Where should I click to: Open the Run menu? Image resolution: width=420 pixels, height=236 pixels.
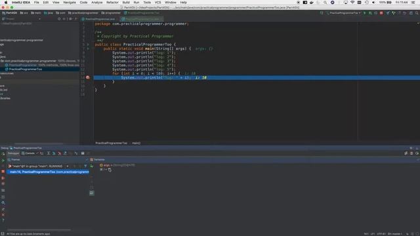[136, 3]
